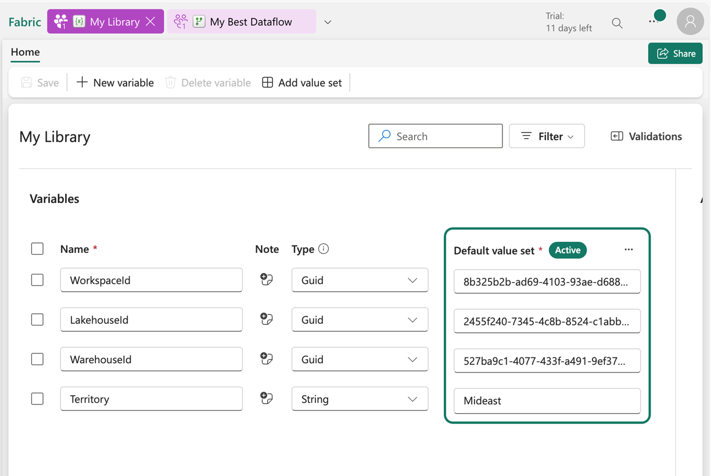Open the Filter dropdown
This screenshot has width=711, height=476.
546,135
